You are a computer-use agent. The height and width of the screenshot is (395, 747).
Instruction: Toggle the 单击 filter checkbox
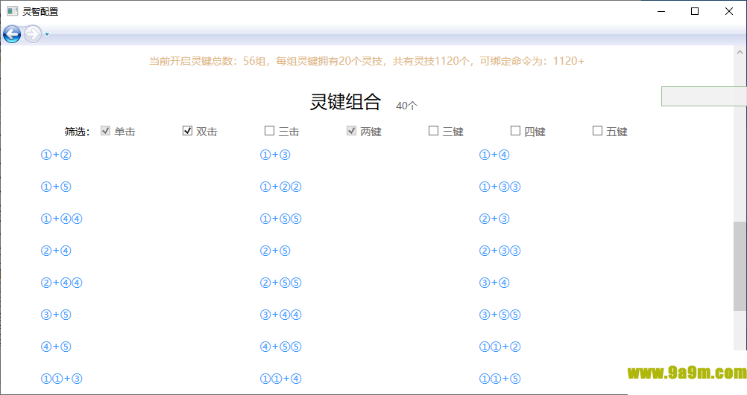pyautogui.click(x=105, y=131)
